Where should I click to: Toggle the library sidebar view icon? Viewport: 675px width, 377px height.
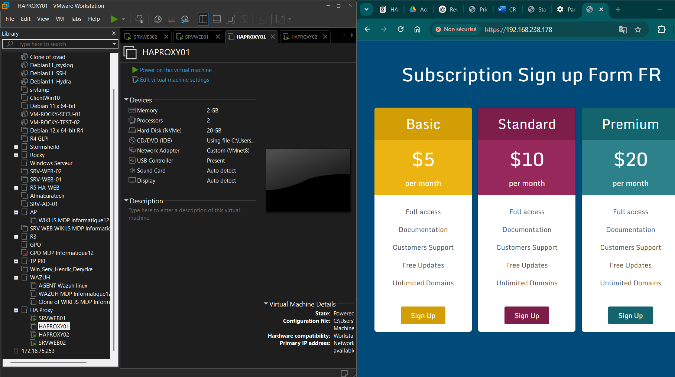(203, 19)
